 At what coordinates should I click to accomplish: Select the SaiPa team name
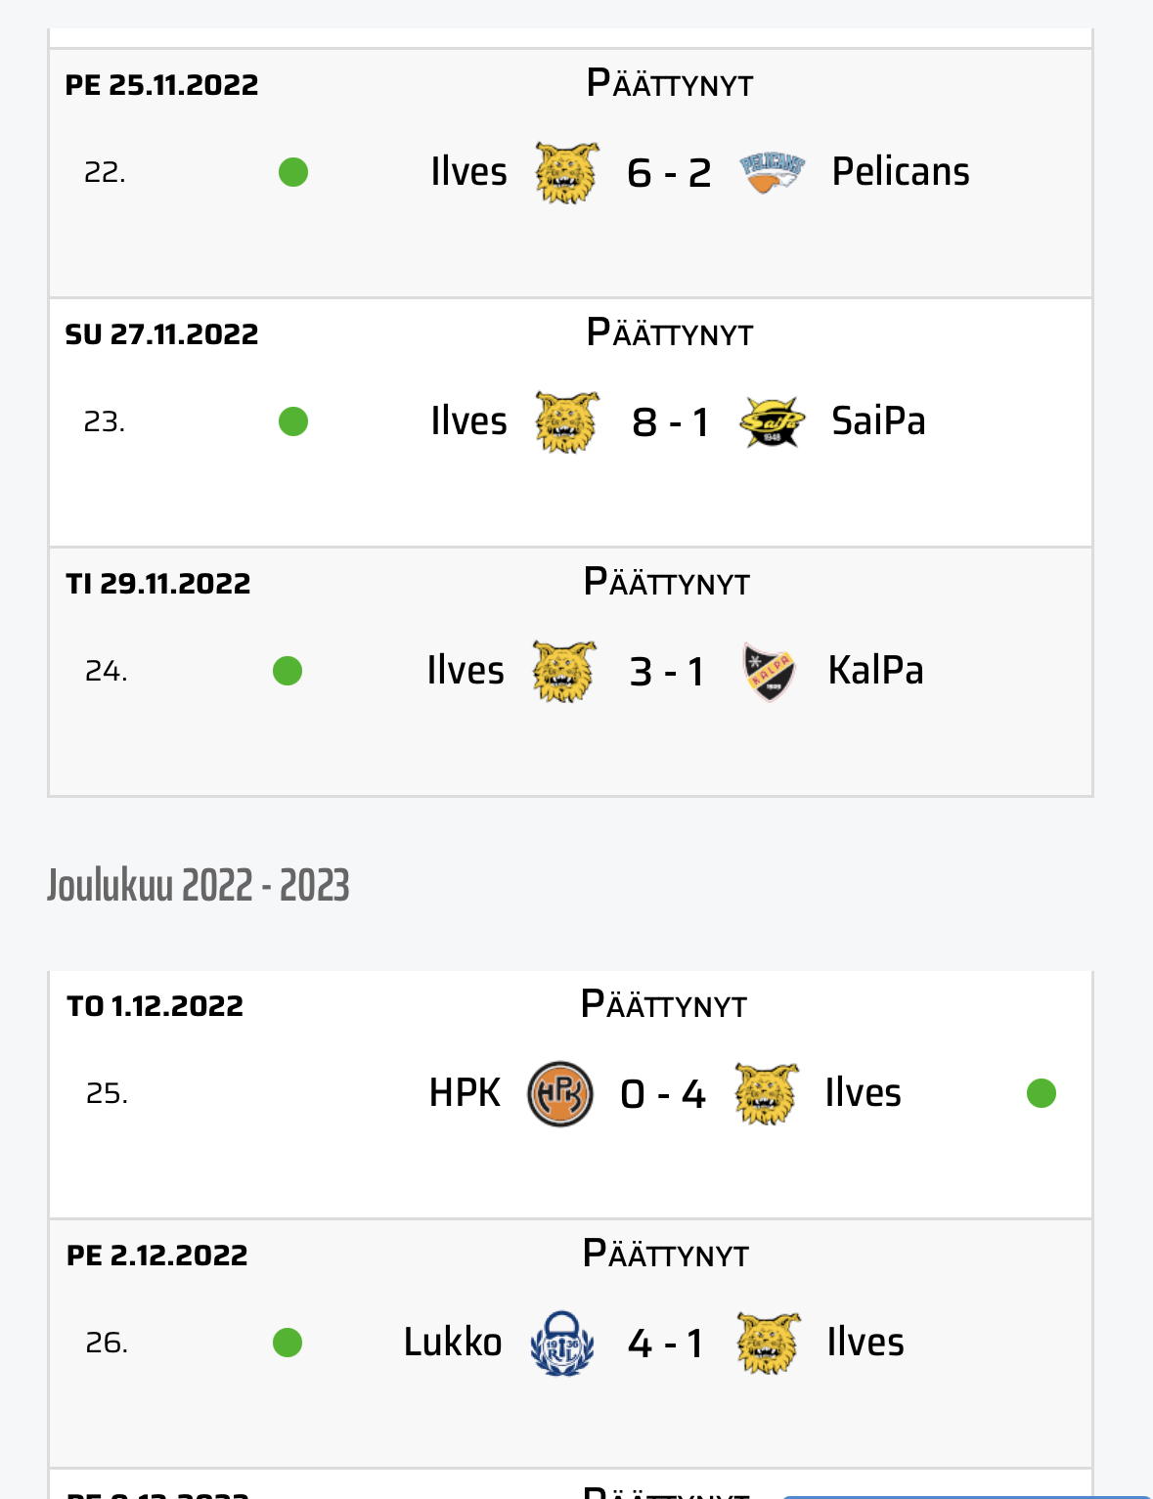tap(878, 421)
